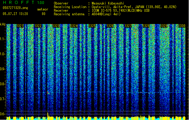Click the 1329 time marker
This screenshot has width=189, height=120.
pos(164,26)
